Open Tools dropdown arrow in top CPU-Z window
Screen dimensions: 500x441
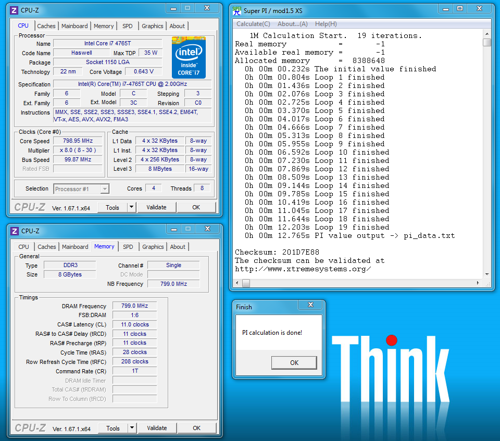[132, 208]
